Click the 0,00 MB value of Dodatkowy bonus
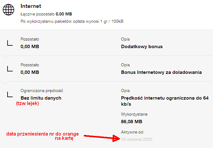Screen dimensions: 213x148 (30, 47)
